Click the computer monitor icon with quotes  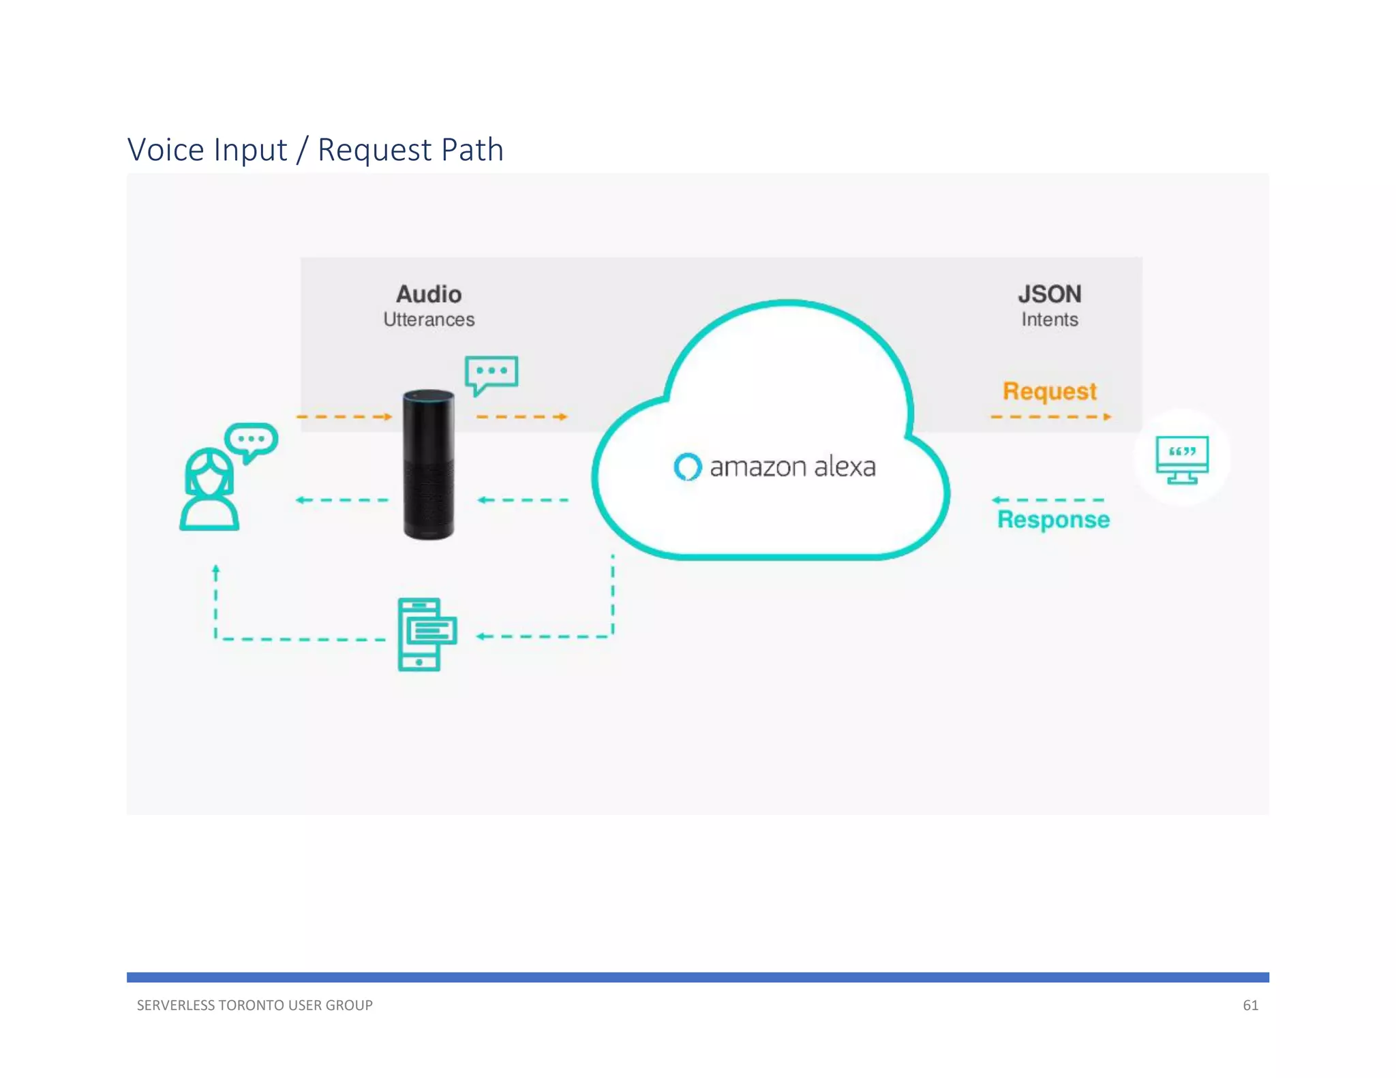(1182, 459)
